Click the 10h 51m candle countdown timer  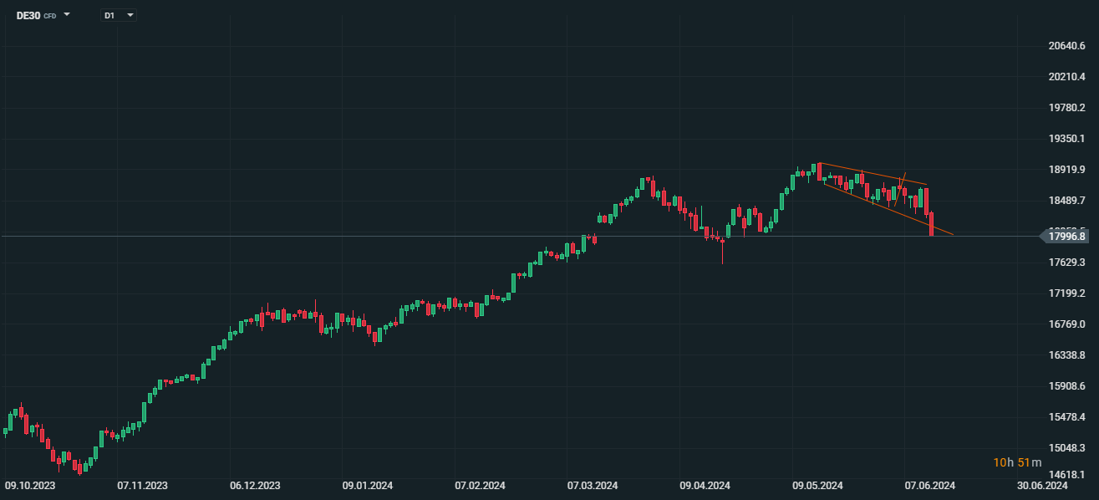[x=1017, y=462]
